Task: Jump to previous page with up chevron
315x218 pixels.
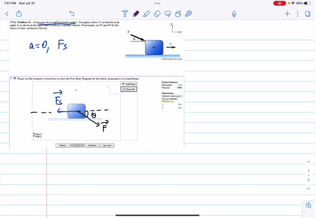Action: point(309,162)
